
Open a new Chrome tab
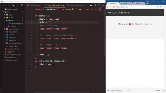(147, 3)
